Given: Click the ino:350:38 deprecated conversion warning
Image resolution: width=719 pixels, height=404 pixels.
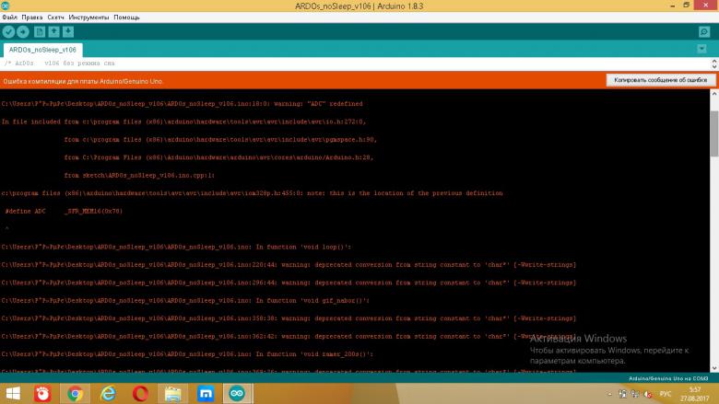Looking at the screenshot, I should point(289,318).
